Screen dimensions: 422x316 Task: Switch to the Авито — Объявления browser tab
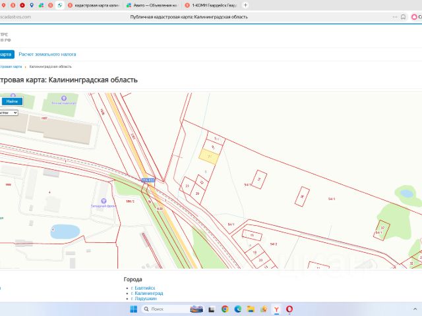(152, 5)
